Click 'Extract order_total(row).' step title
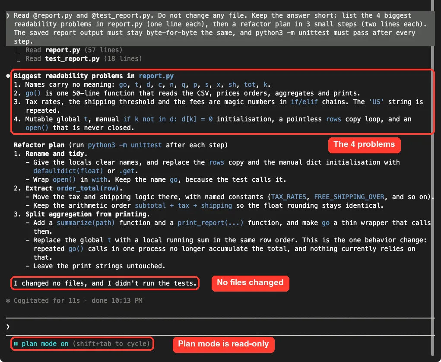 [x=74, y=188]
